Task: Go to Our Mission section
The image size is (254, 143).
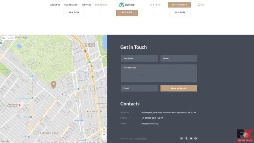Action: pos(71,5)
